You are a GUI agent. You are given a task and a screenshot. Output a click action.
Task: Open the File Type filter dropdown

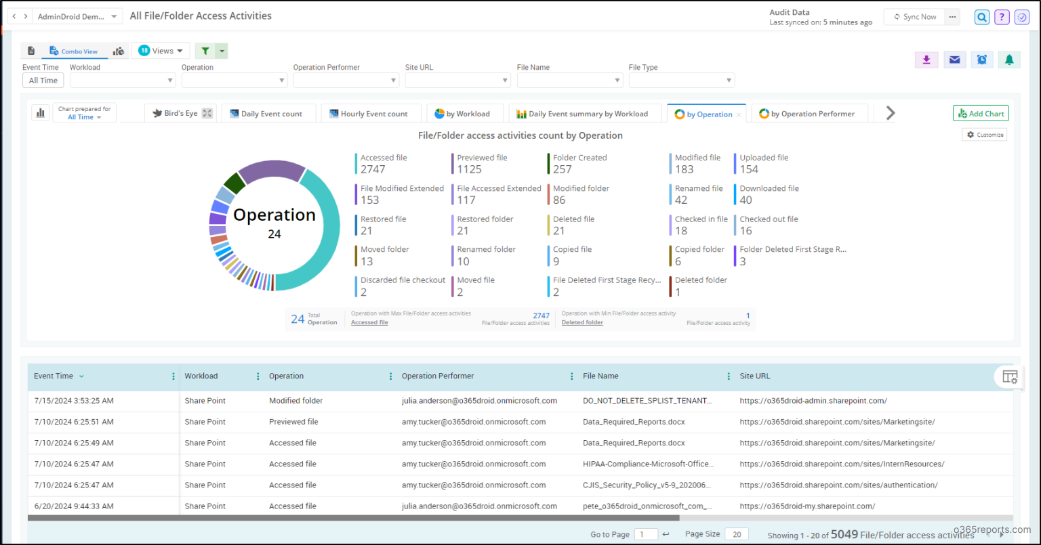[682, 81]
